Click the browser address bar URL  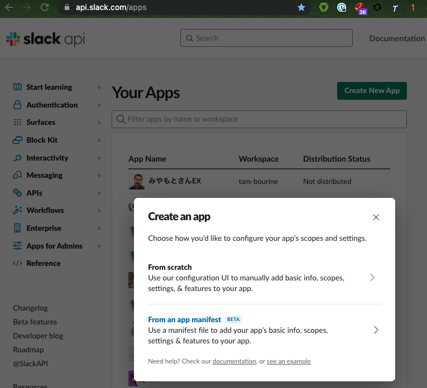(111, 7)
